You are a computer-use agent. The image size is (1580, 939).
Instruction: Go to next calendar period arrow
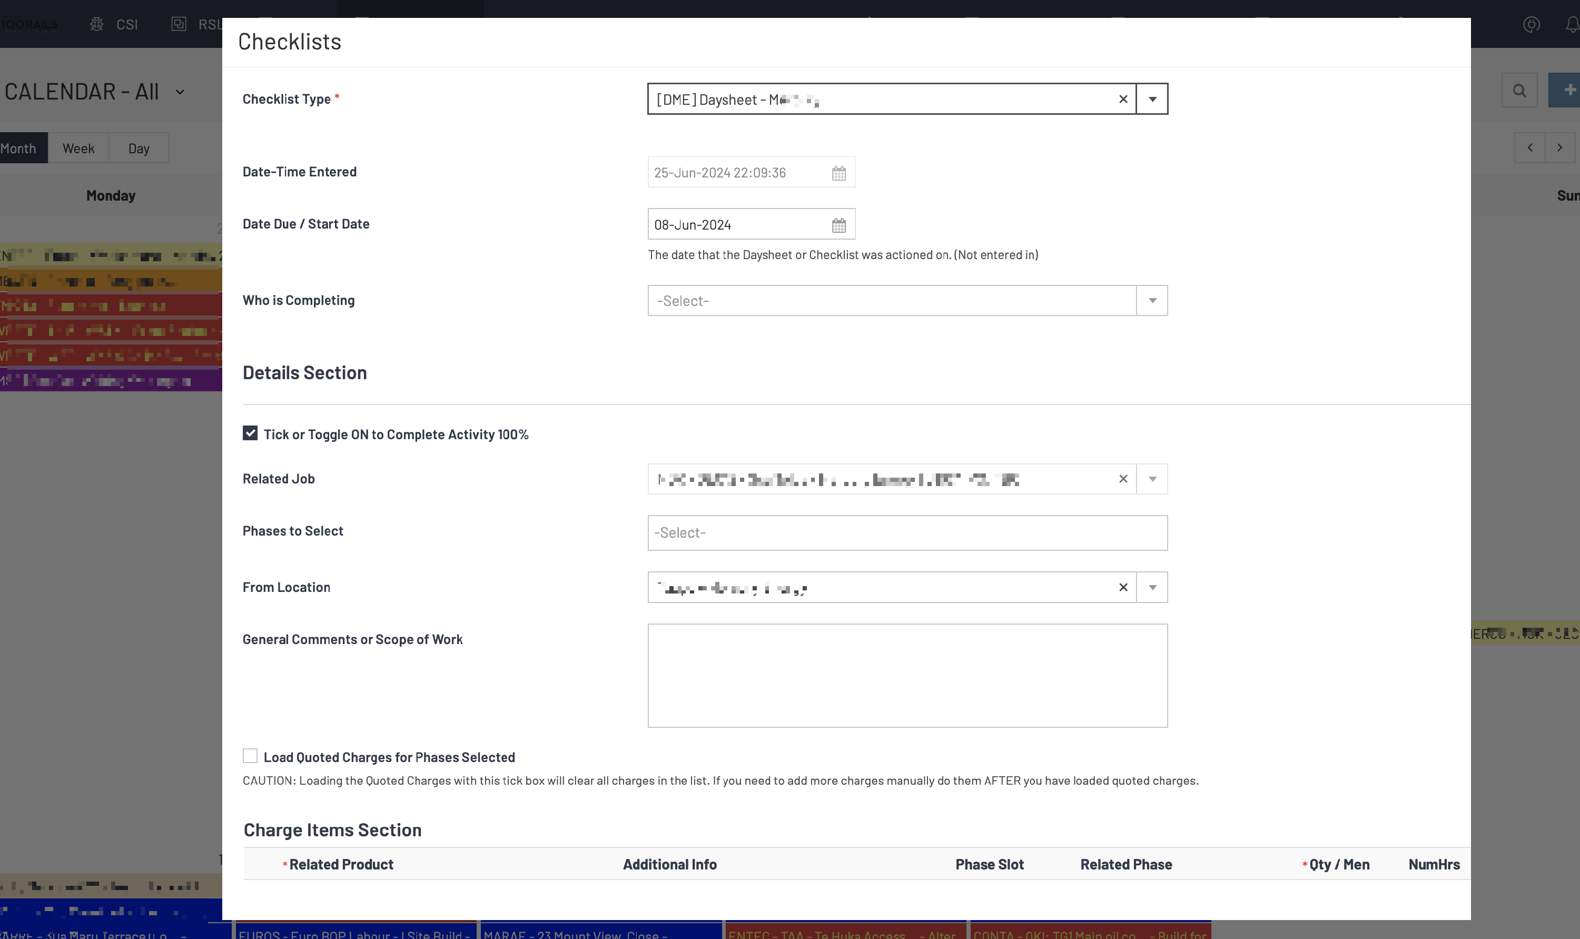click(1560, 147)
